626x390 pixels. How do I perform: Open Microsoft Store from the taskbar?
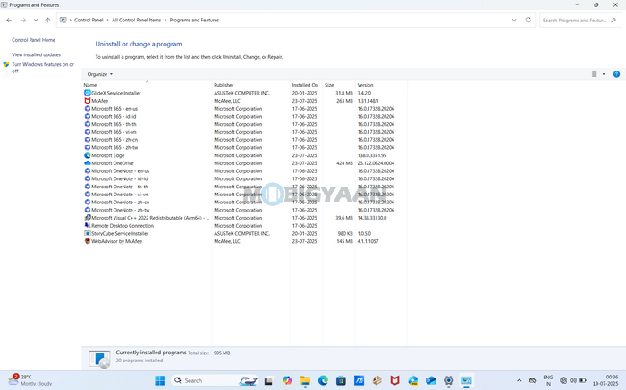(x=341, y=380)
